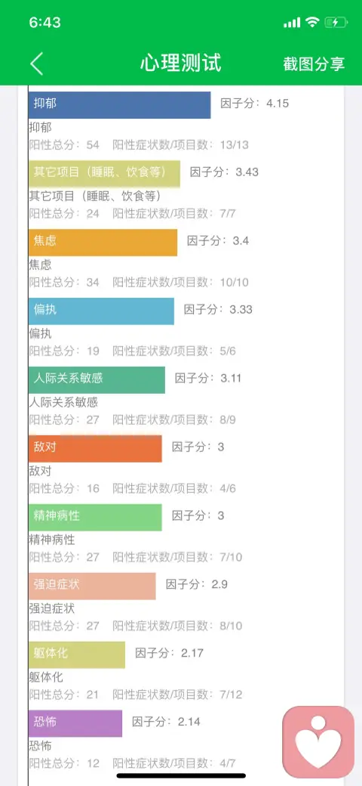
Task: Tap the pink heart floating icon
Action: (318, 742)
